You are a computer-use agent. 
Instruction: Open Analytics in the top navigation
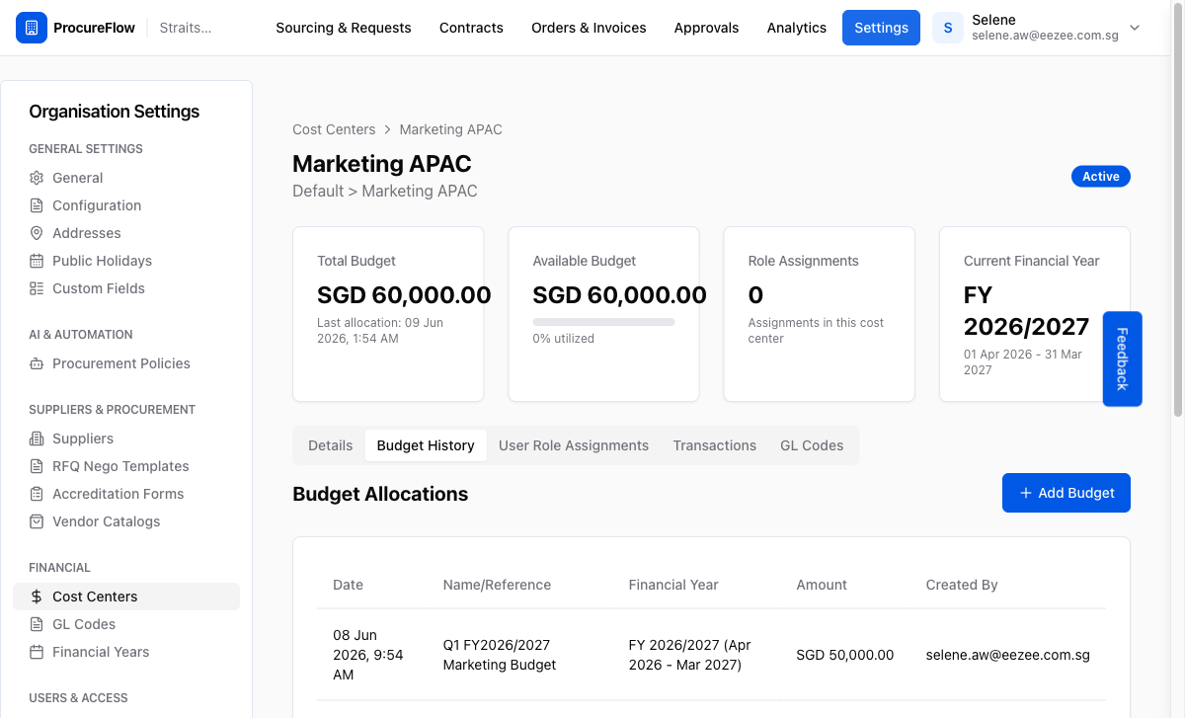coord(797,28)
